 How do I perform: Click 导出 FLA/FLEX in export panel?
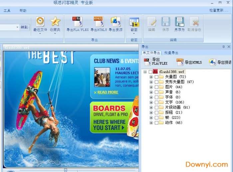click(x=155, y=62)
